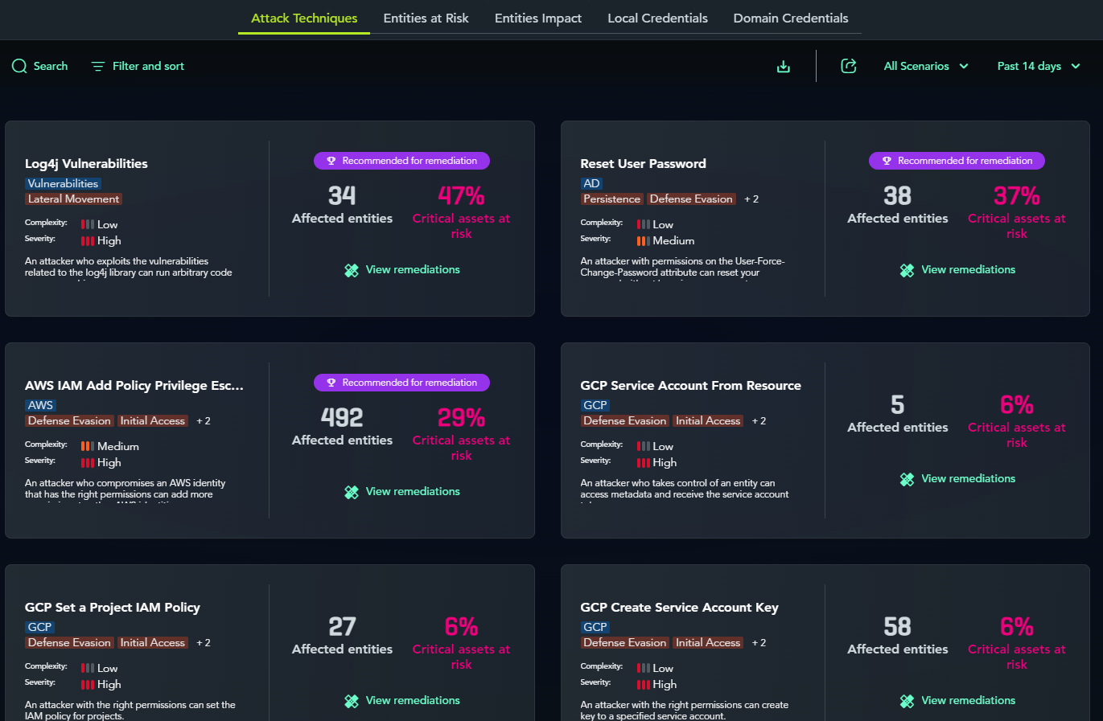Click the AD tag on Reset User Password
This screenshot has width=1103, height=721.
(x=591, y=183)
